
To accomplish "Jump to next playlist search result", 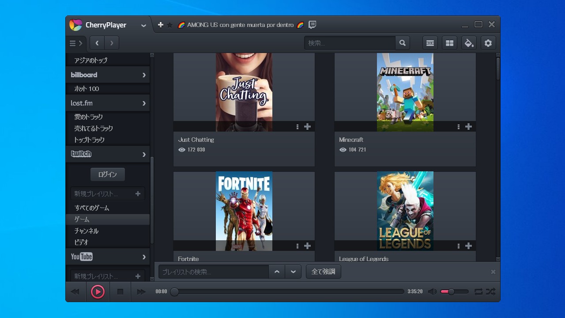I will 293,272.
